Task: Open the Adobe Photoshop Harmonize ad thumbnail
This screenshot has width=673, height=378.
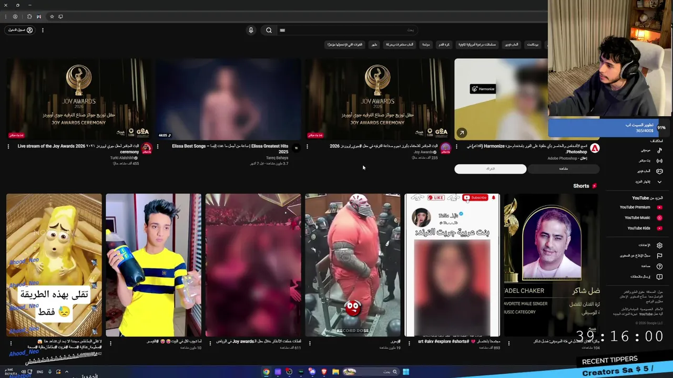Action: [x=501, y=99]
